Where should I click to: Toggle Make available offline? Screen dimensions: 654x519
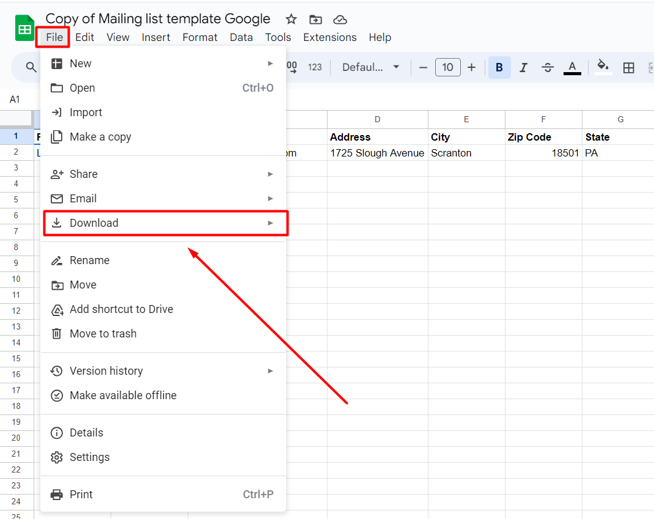click(x=163, y=396)
